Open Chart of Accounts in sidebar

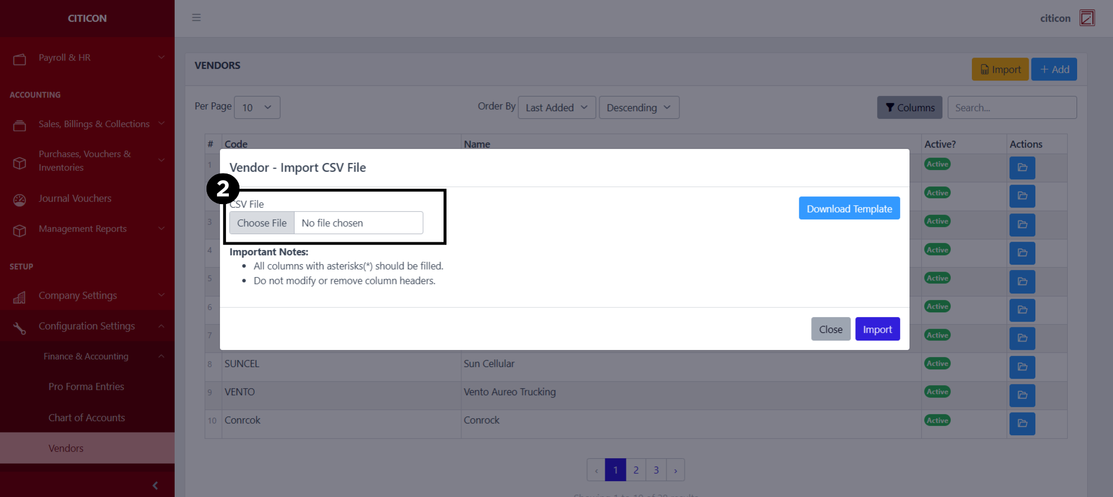click(86, 418)
